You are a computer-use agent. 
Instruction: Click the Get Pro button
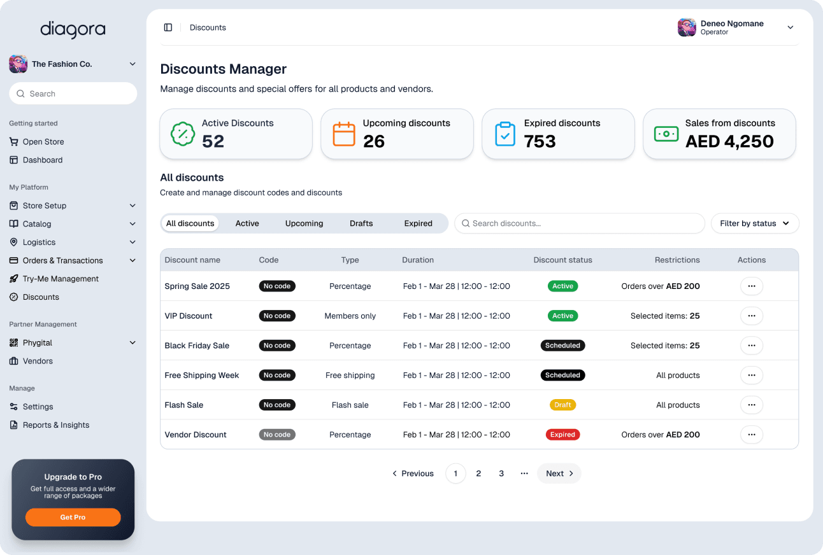click(x=73, y=517)
